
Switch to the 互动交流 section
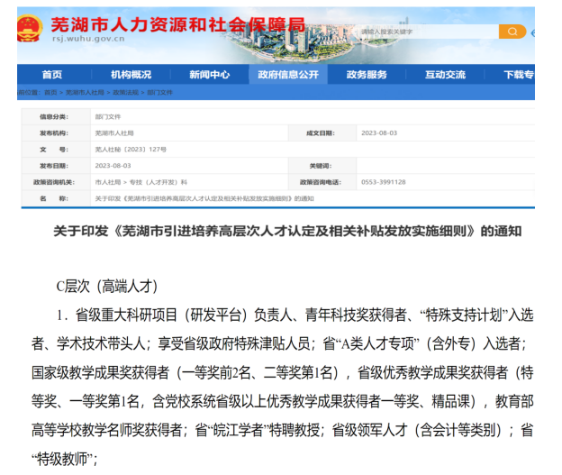[x=445, y=75]
